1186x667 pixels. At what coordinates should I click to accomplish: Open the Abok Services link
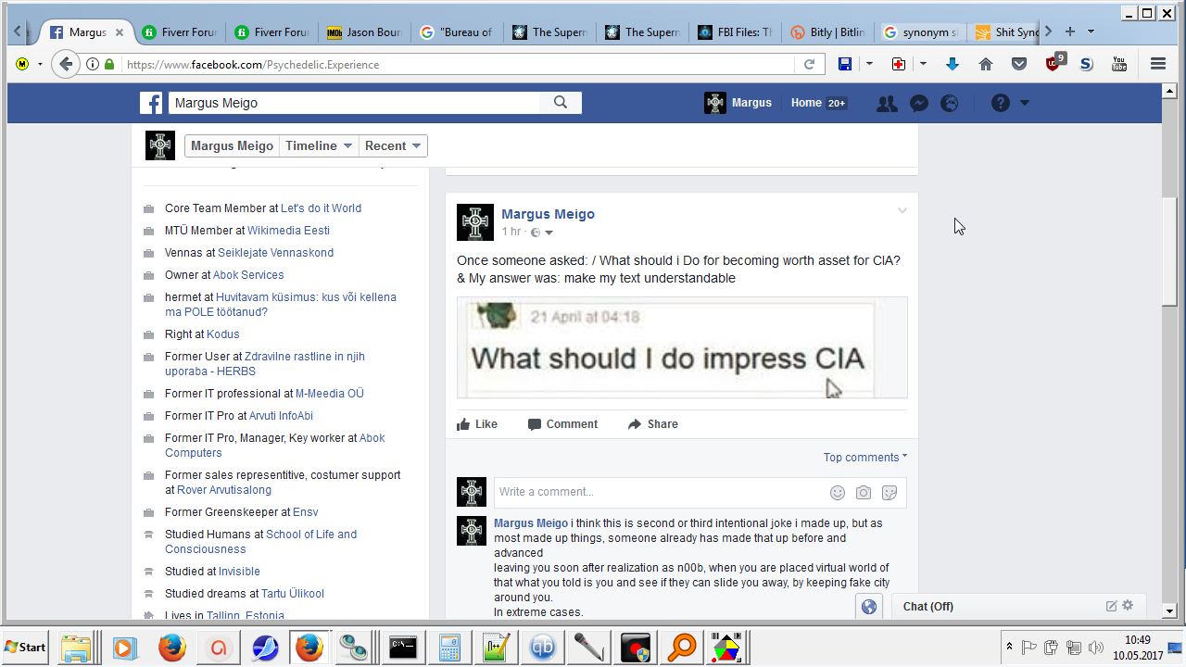coord(249,275)
